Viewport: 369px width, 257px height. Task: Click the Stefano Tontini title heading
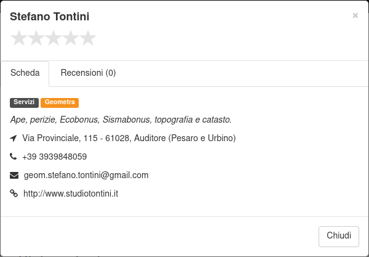tap(49, 17)
